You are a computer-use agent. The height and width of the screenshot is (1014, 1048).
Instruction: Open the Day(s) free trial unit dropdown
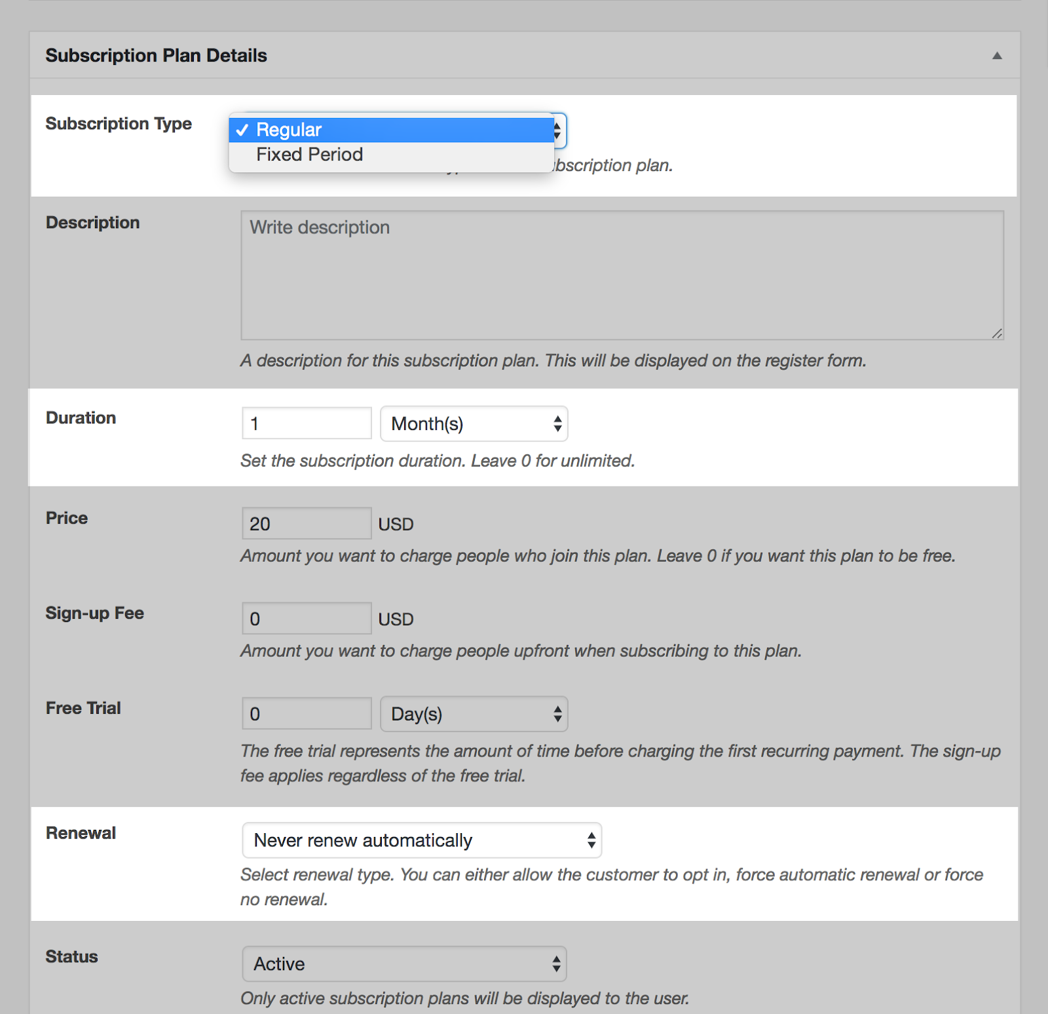point(474,714)
